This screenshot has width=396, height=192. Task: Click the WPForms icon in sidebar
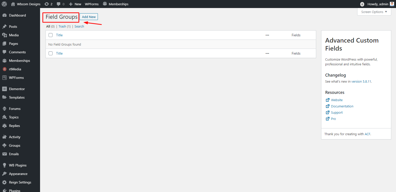click(x=5, y=78)
